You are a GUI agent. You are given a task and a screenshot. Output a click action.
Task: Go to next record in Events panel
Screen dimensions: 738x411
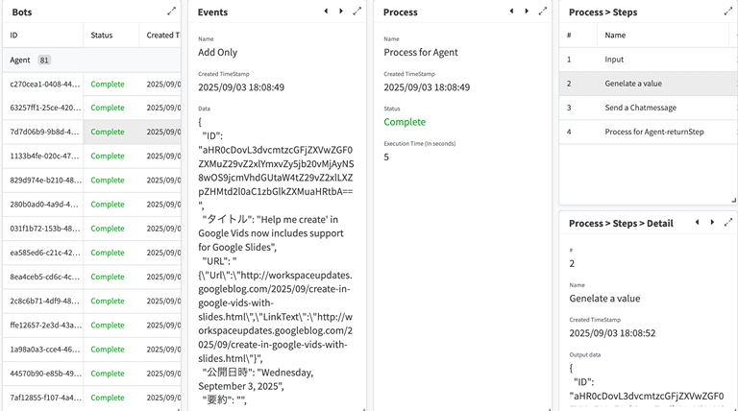pos(341,12)
